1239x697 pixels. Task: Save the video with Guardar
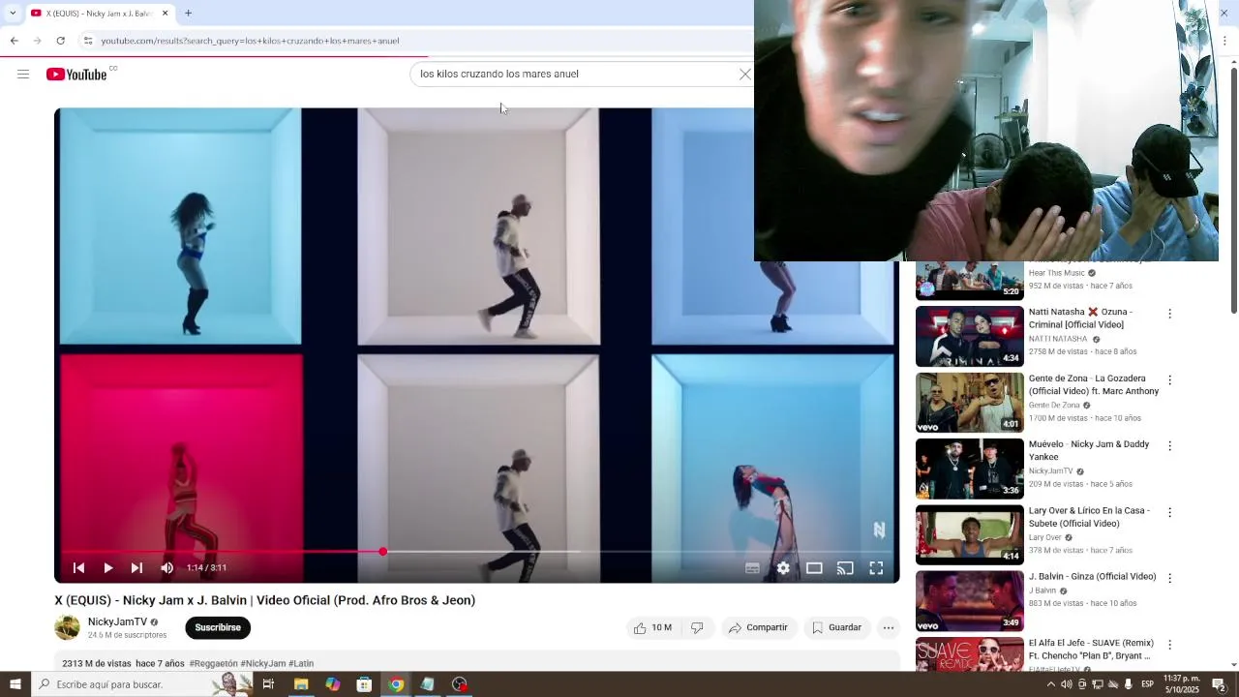click(836, 627)
